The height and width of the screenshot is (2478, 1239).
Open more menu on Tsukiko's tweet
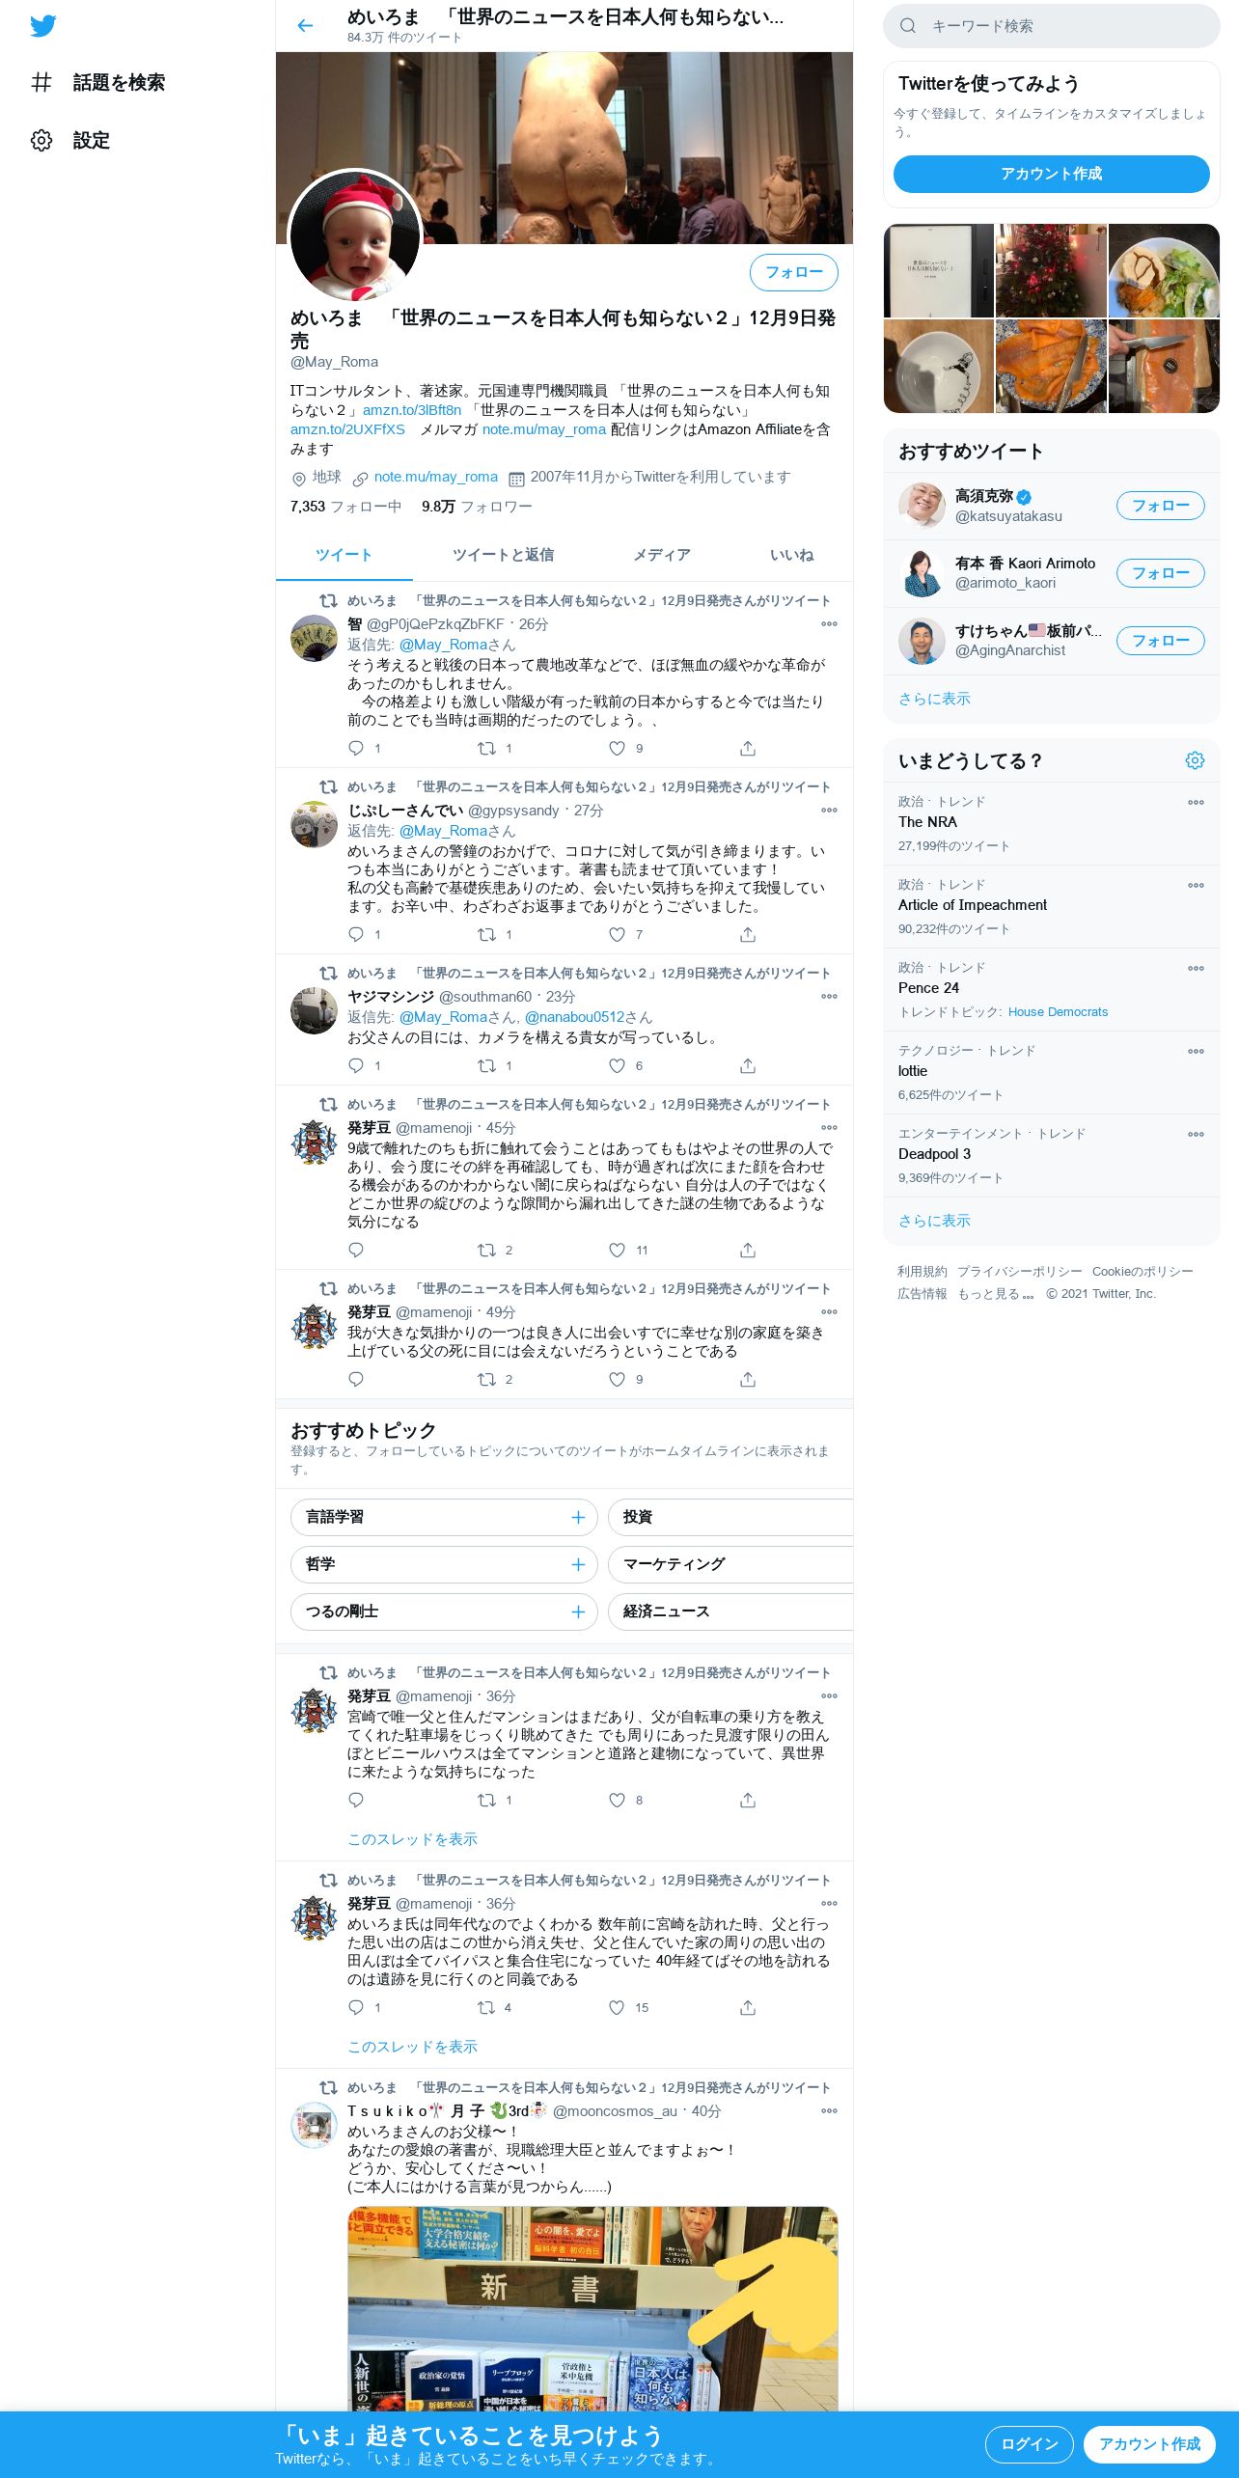[829, 2111]
